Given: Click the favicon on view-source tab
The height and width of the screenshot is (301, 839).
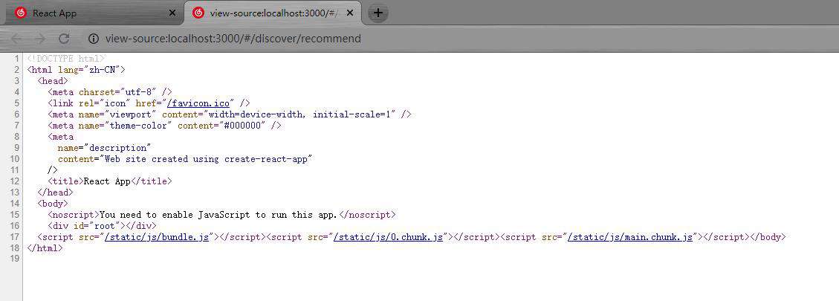Looking at the screenshot, I should click(x=198, y=13).
